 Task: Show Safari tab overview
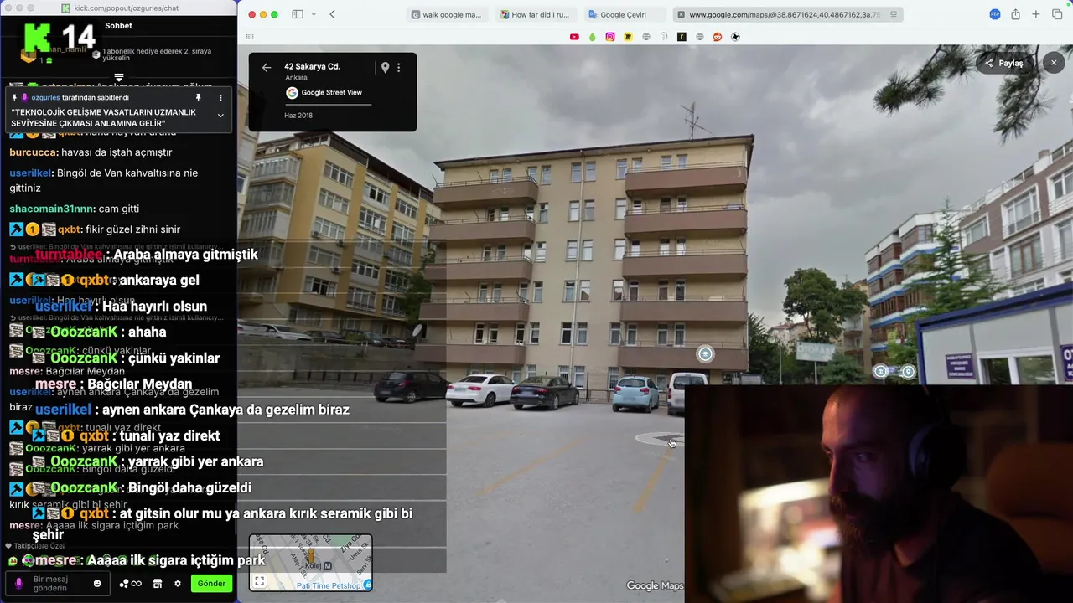[1057, 14]
